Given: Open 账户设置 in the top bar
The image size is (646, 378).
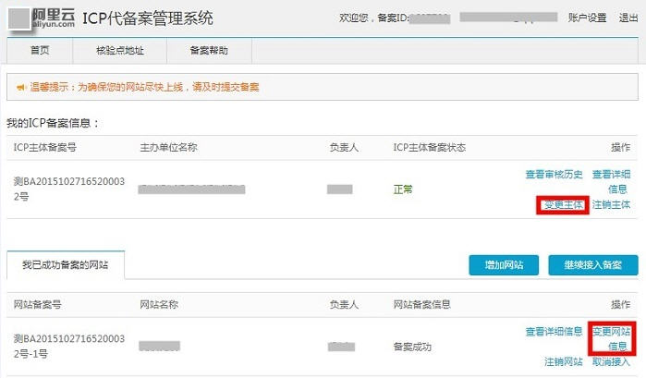Looking at the screenshot, I should point(587,18).
